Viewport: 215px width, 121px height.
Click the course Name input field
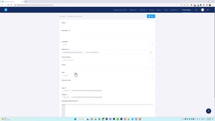[x=107, y=26]
